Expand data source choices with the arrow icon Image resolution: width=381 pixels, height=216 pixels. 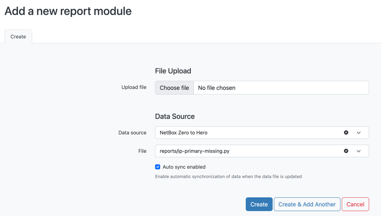[358, 132]
